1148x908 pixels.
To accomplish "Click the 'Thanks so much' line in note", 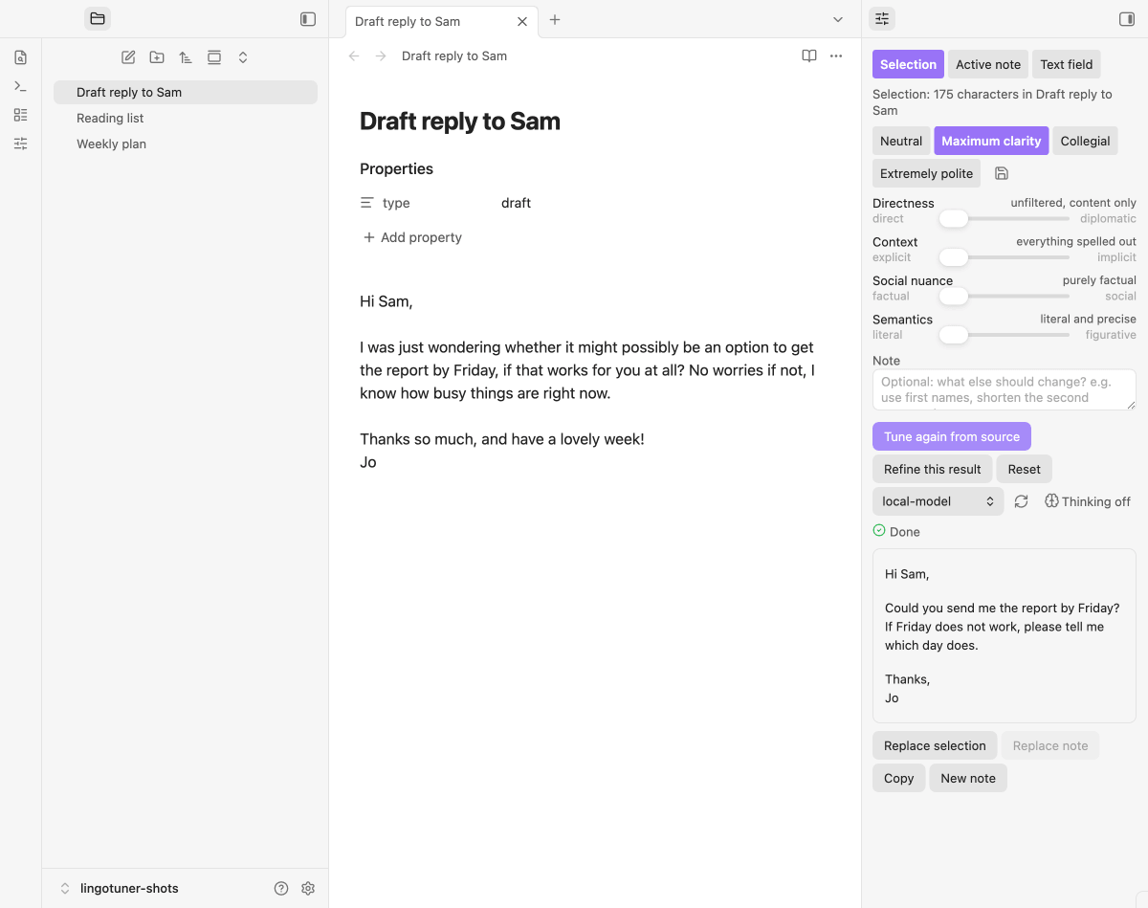I will click(501, 439).
